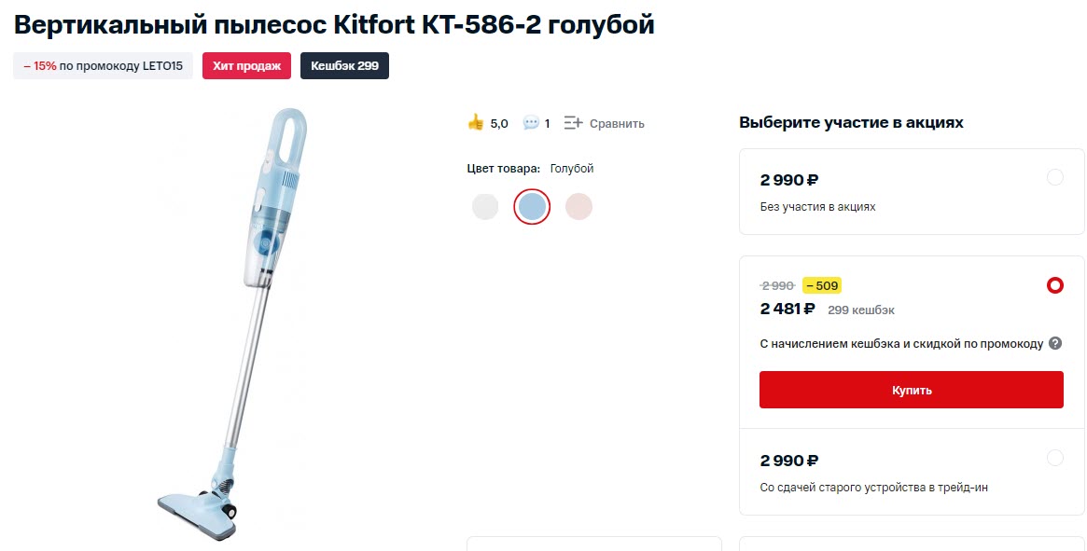Click the Хит продаж badge
Screen dimensions: 1087x551
pos(246,65)
